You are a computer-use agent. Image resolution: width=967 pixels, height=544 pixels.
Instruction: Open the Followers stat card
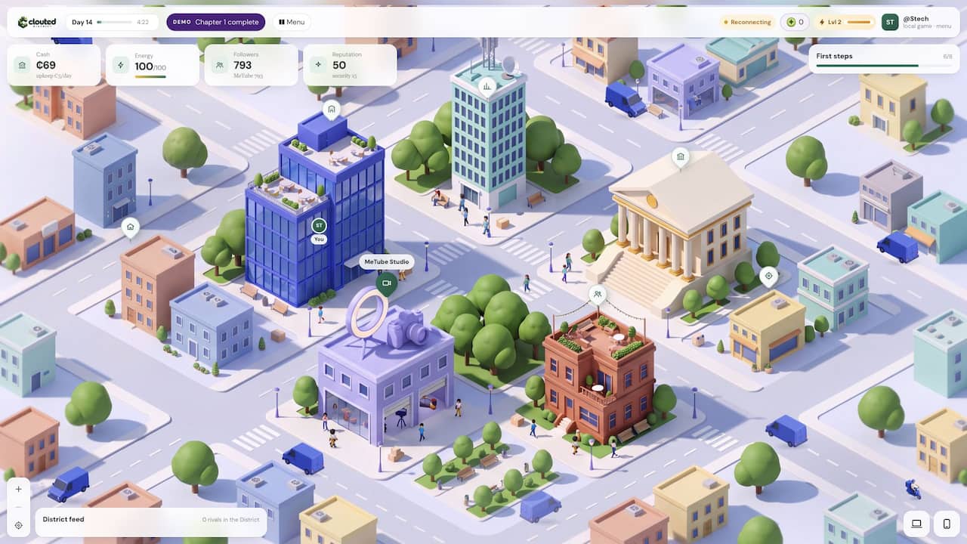pos(251,65)
